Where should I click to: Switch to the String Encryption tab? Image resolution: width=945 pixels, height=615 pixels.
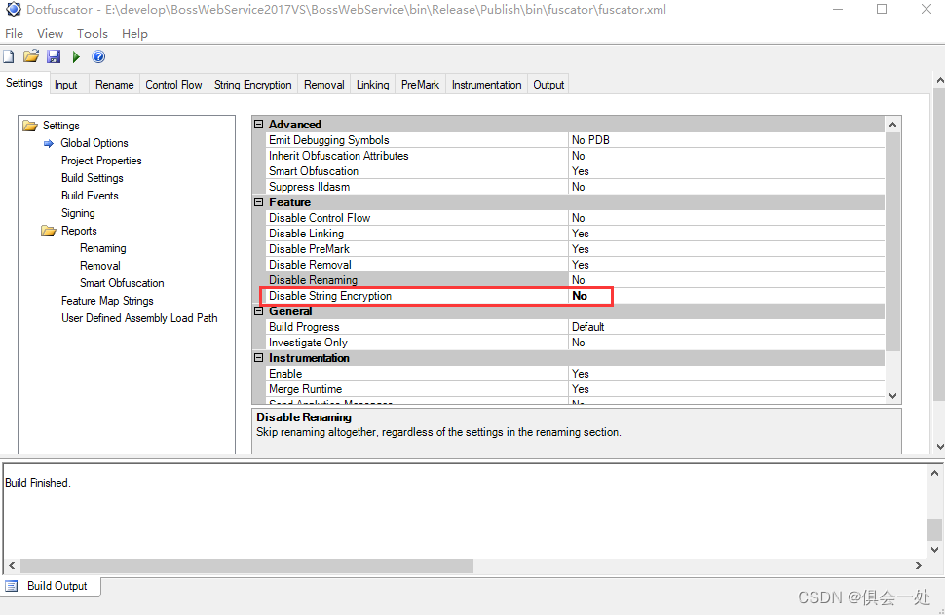coord(252,85)
